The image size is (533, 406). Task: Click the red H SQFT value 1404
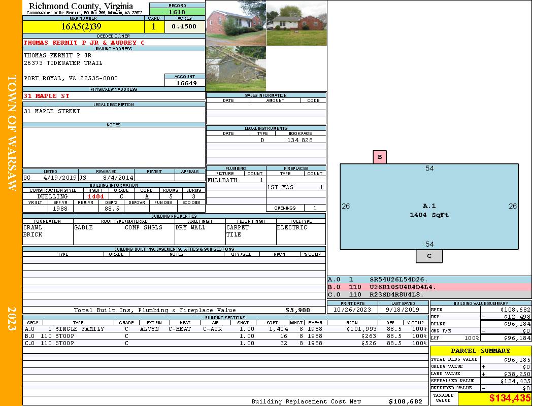95,196
